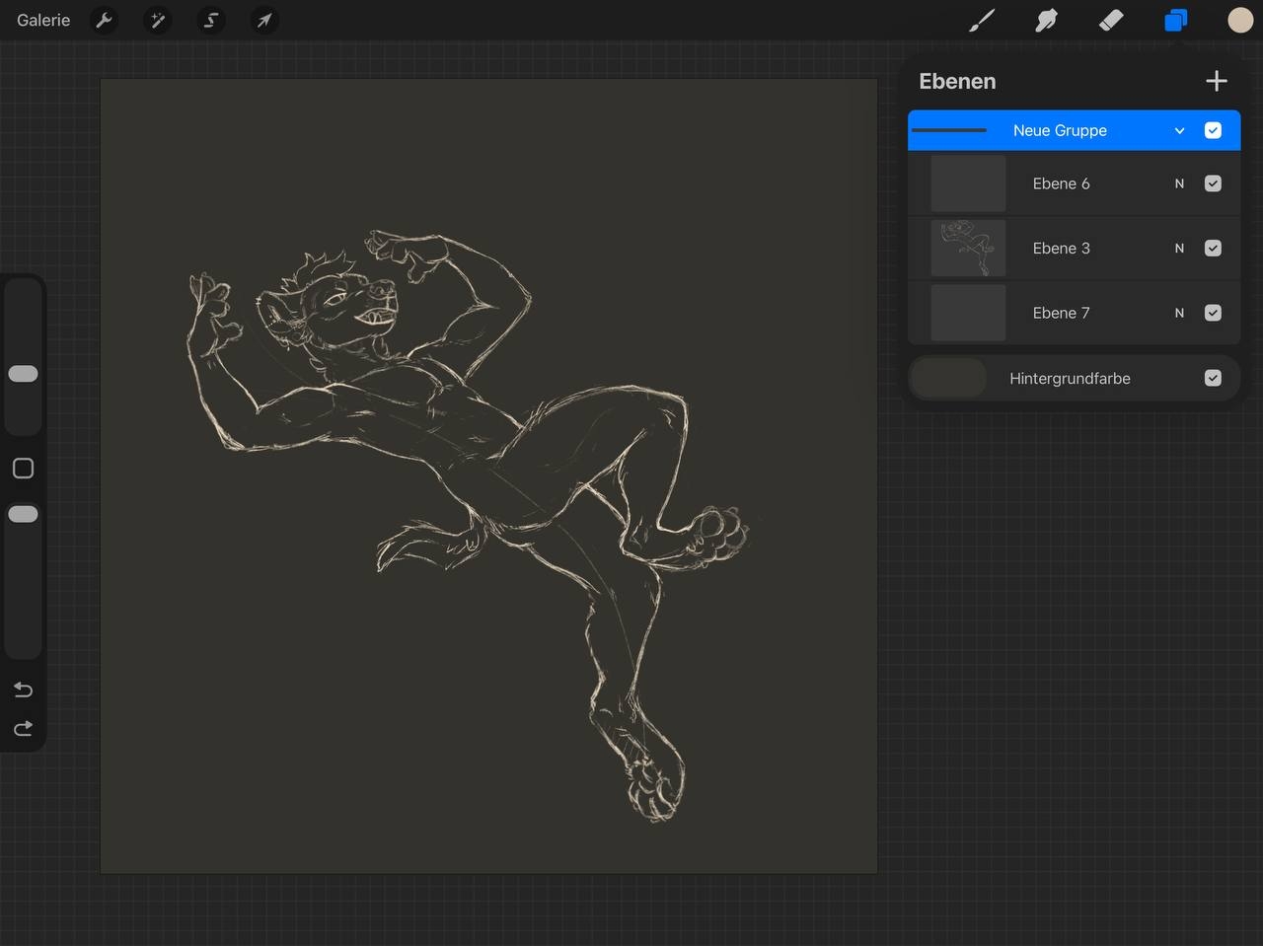This screenshot has height=946, width=1263.
Task: Return to Galerie
Action: pyautogui.click(x=43, y=20)
